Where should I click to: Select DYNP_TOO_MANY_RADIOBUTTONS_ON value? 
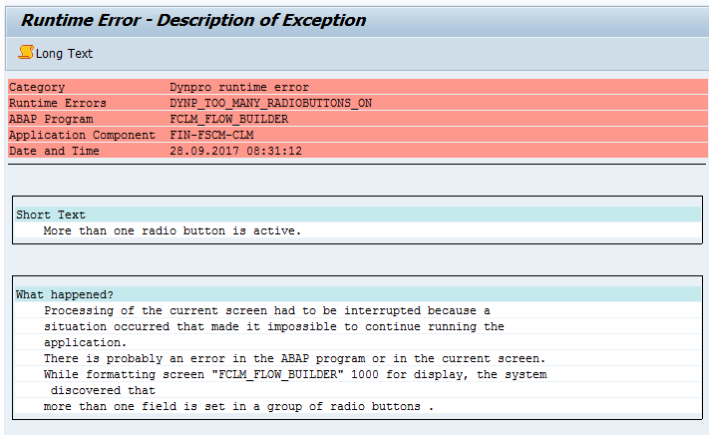tap(271, 103)
